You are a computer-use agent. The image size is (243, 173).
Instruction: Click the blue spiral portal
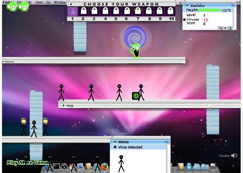135,37
